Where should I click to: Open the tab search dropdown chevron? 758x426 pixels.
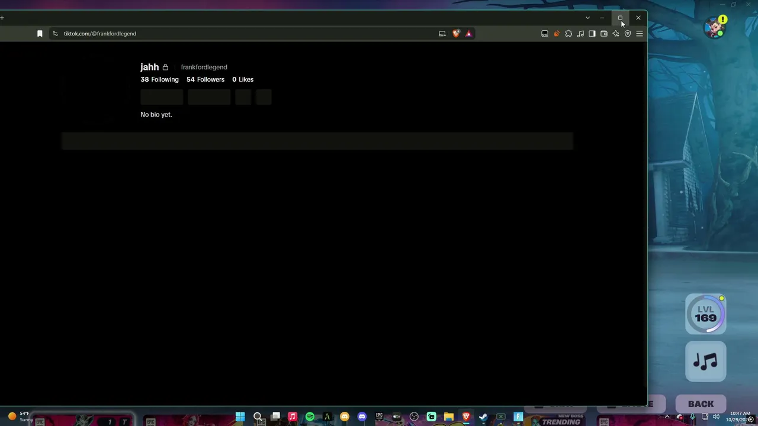click(587, 18)
